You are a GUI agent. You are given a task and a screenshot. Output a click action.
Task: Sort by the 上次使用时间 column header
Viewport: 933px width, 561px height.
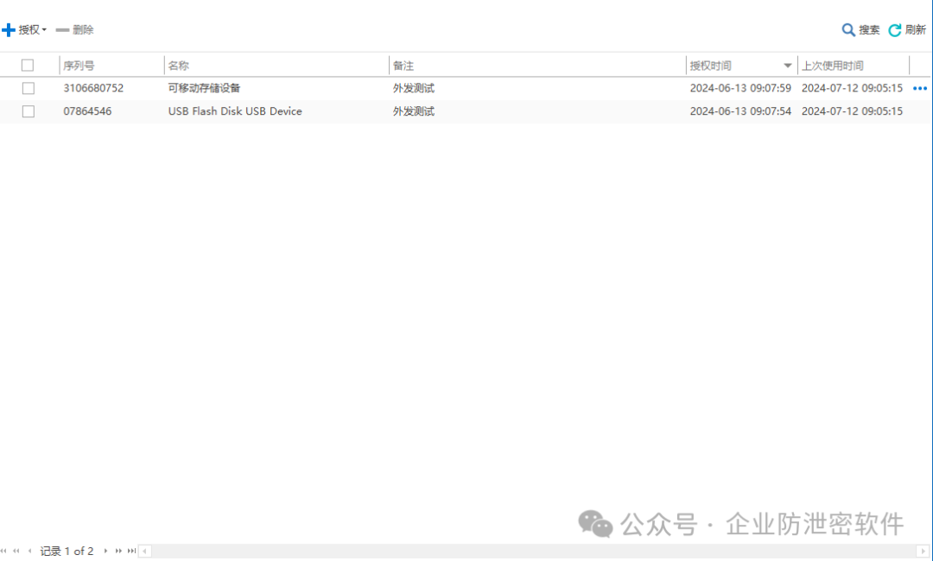click(833, 66)
